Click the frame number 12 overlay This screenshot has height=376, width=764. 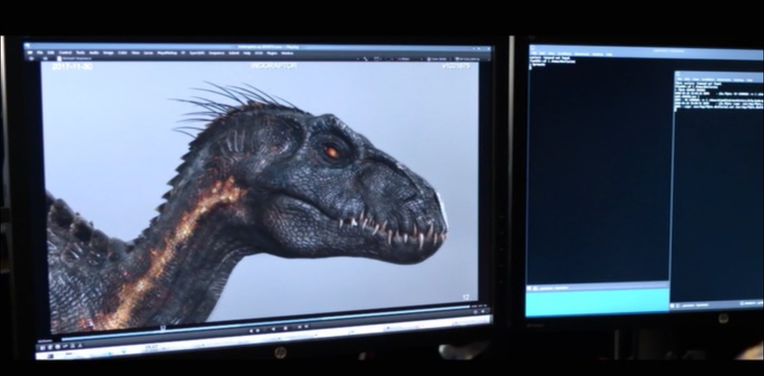point(466,297)
